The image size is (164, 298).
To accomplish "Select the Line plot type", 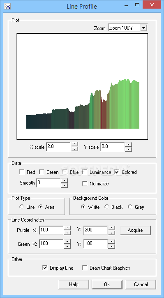I will point(22,207).
